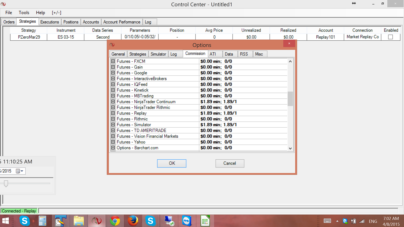Click the NinjaTrader logo in Control Center title bar
Screen dimensions: 404x227
coord(3,4)
